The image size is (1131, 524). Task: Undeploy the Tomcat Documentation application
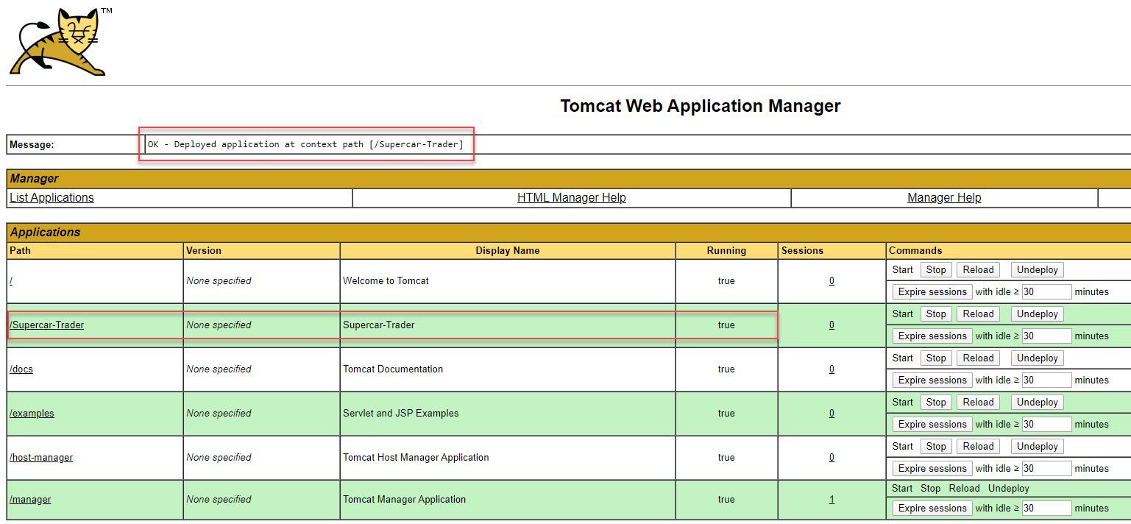click(x=1038, y=358)
